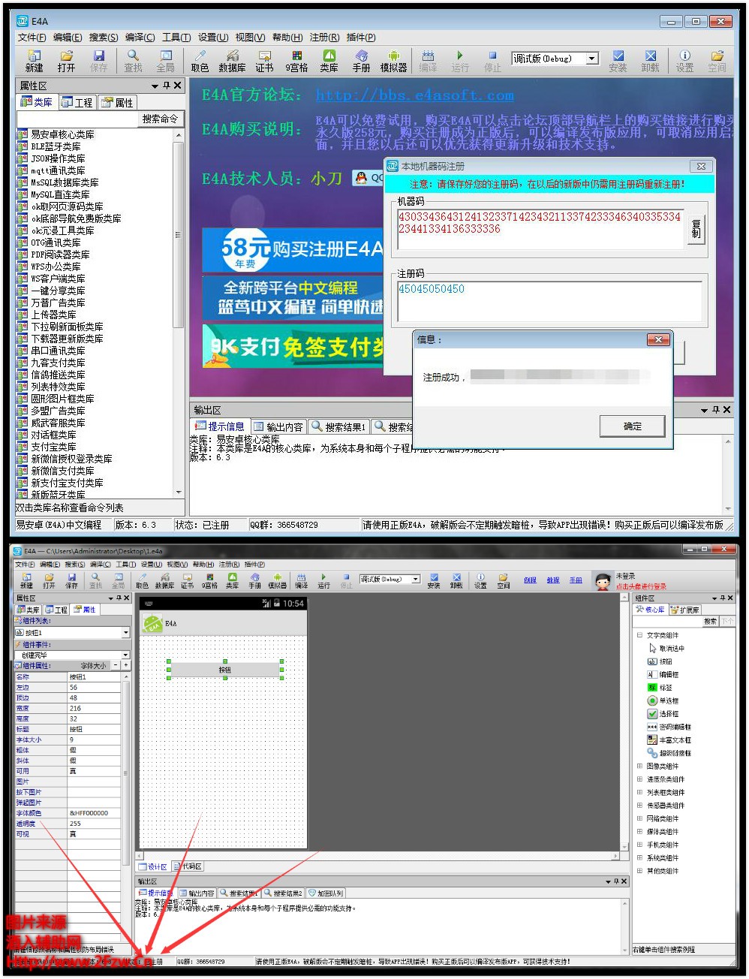Click 字体颜色 value &HFF000000 in properties

point(94,813)
